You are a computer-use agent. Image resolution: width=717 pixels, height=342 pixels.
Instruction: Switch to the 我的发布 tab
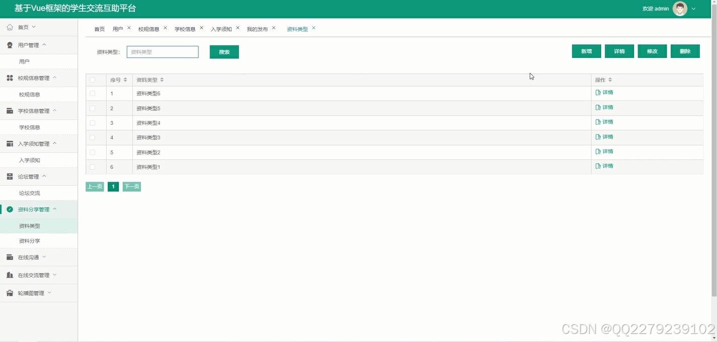[x=257, y=29]
